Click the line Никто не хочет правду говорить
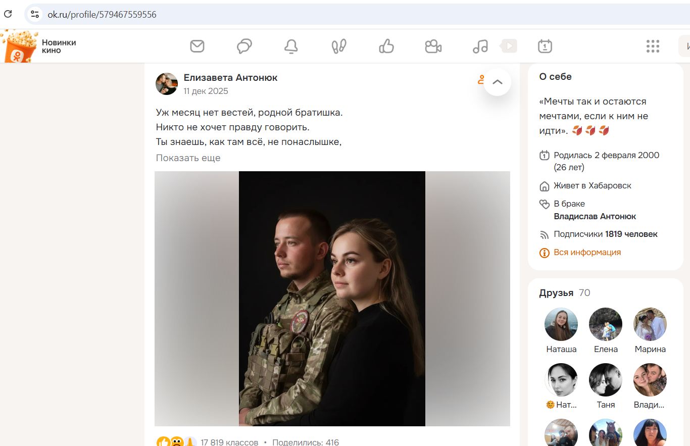This screenshot has width=690, height=446. pos(232,127)
